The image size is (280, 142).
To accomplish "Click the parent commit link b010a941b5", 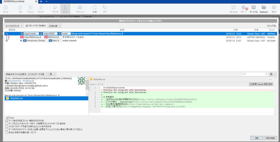I will point(15,81).
